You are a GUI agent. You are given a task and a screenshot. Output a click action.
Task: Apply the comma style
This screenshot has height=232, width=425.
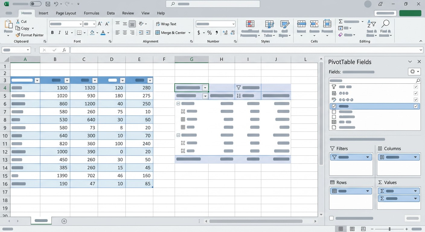pos(216,33)
